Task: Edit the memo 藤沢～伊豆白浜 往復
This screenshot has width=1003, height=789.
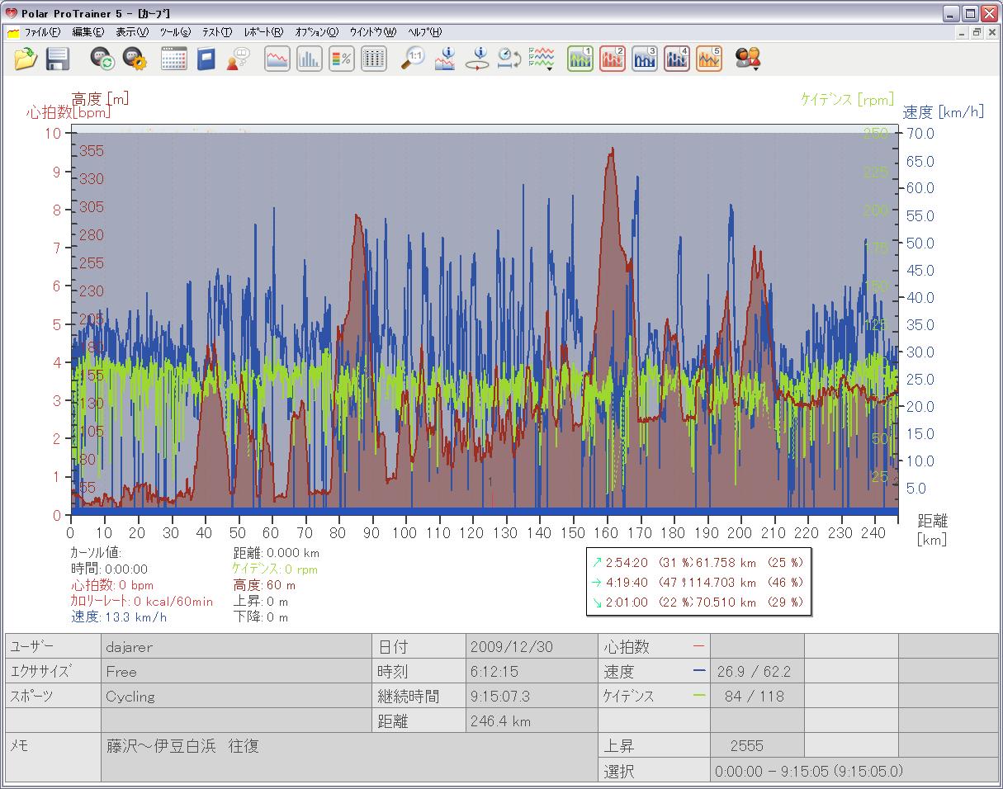Action: 349,758
